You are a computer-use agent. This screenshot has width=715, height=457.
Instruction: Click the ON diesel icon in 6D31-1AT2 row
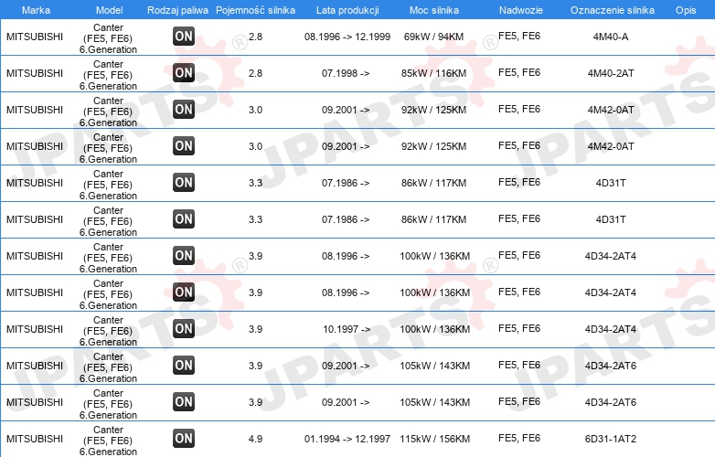(184, 439)
